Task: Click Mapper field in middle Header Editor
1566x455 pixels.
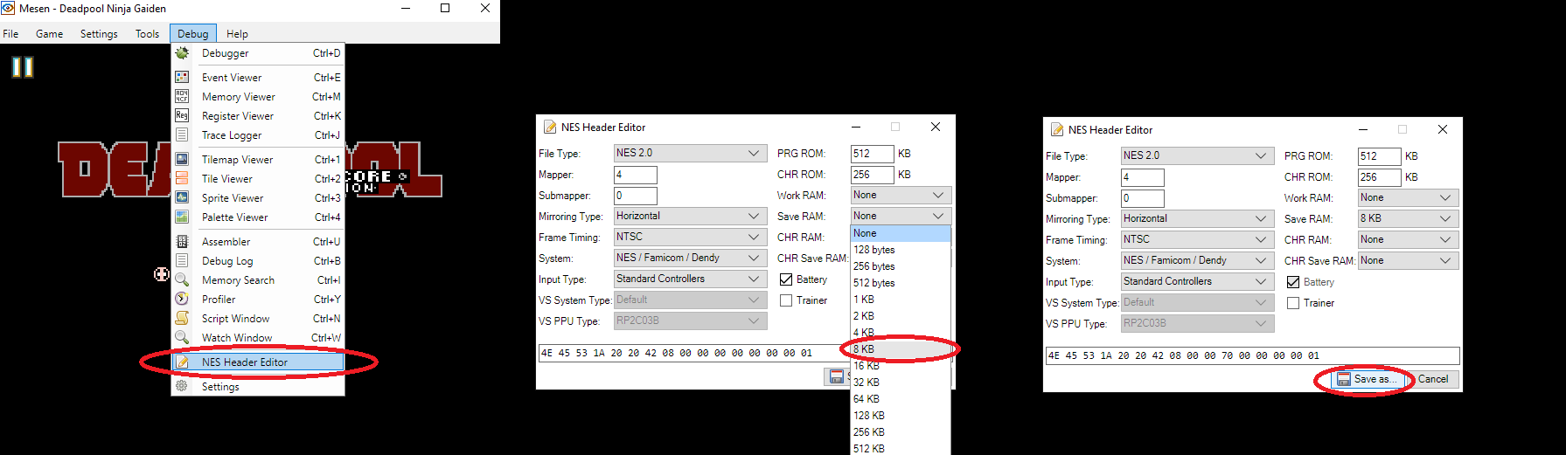Action: click(635, 175)
